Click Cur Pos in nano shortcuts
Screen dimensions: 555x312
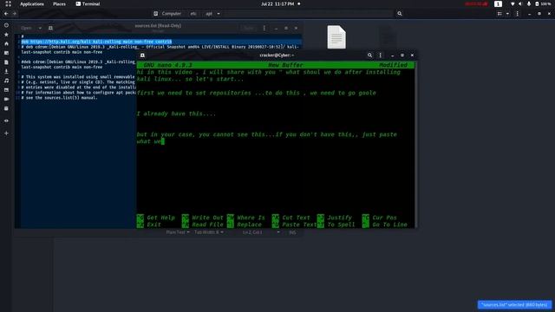(x=380, y=218)
